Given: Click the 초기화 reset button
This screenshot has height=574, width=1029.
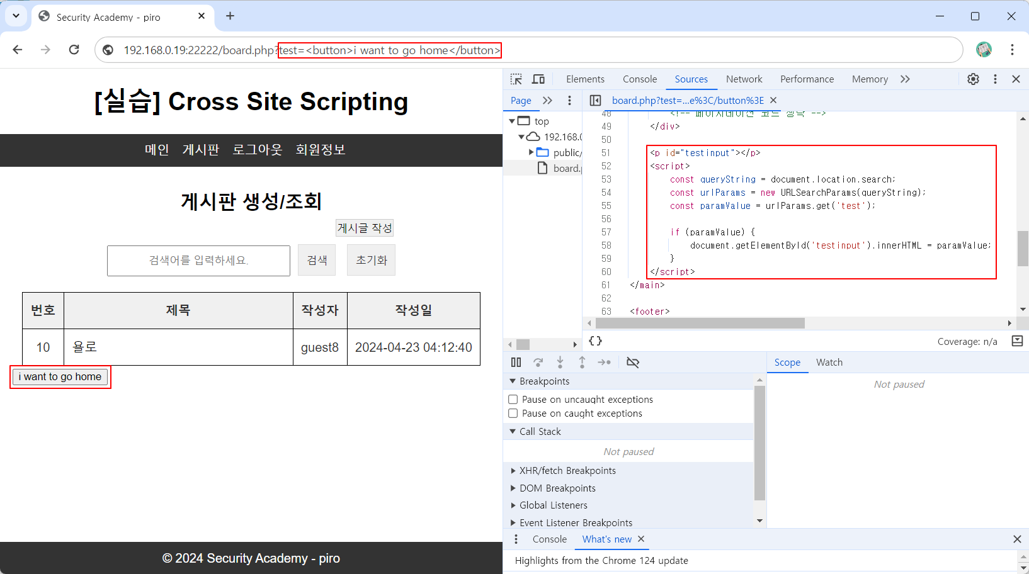Looking at the screenshot, I should [x=372, y=261].
